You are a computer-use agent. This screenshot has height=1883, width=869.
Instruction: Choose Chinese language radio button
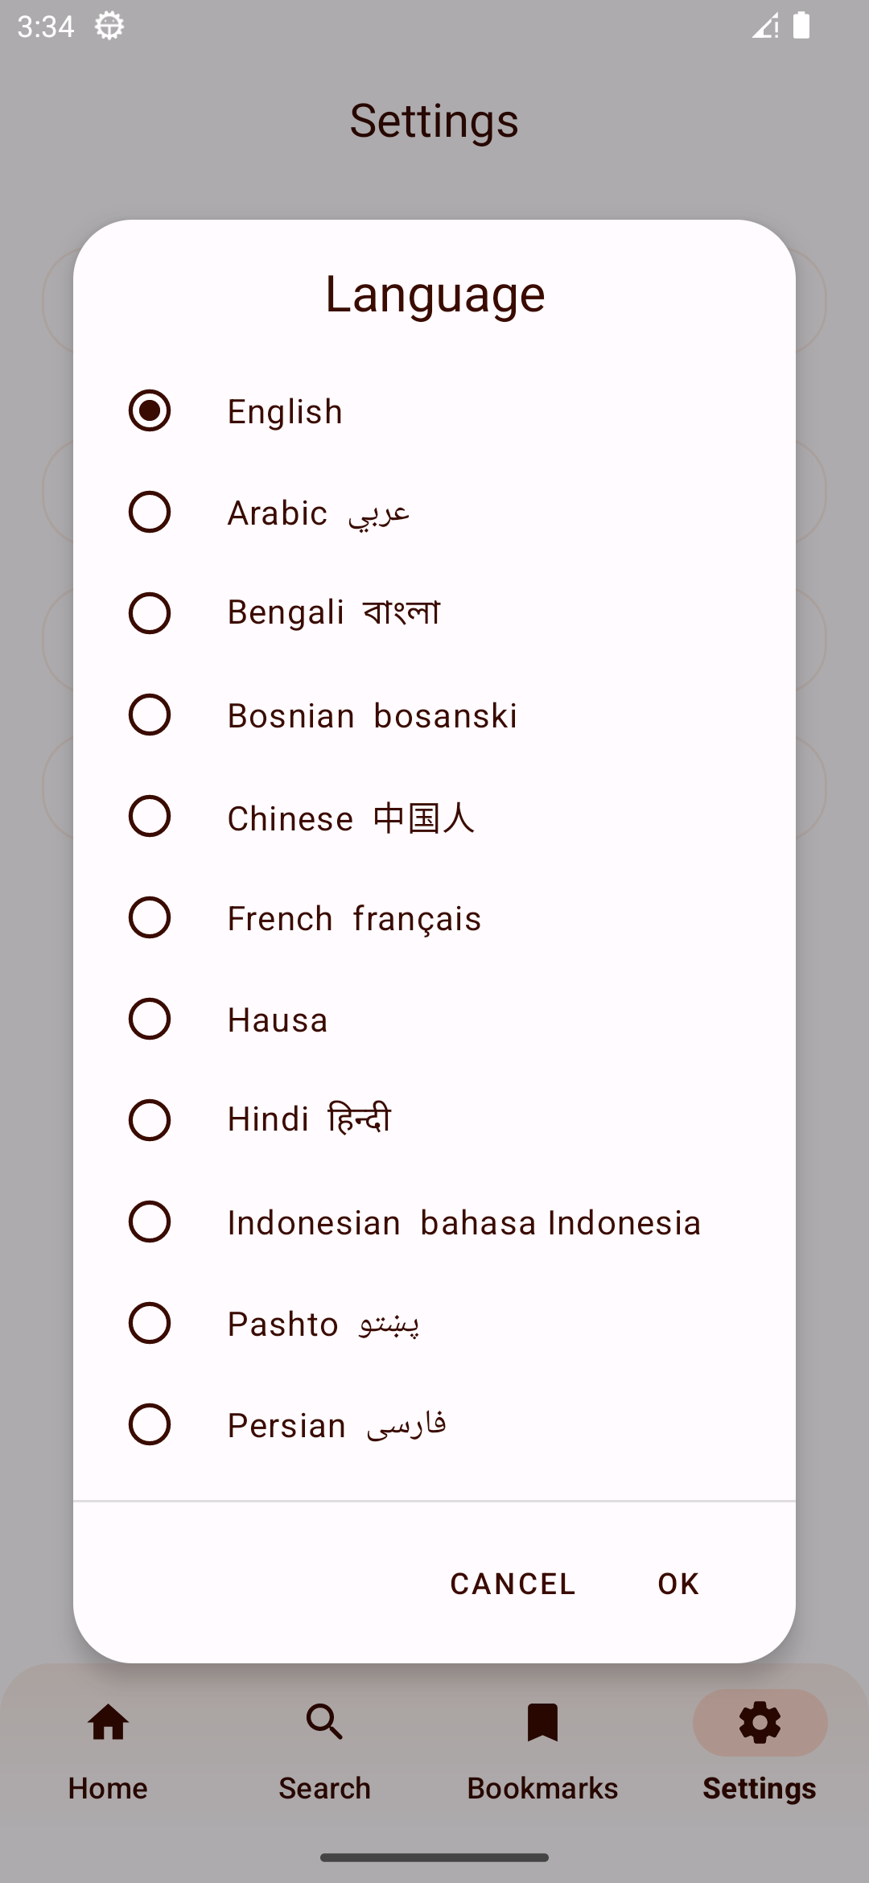[x=150, y=816]
